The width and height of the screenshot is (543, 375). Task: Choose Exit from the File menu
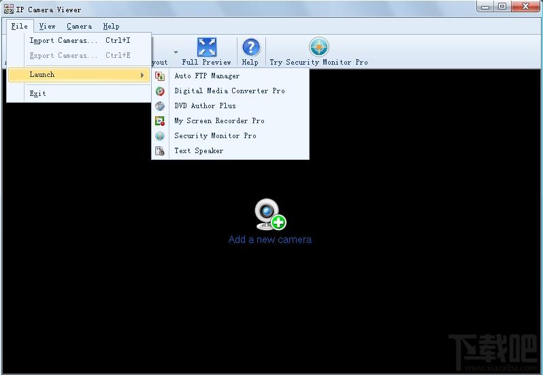coord(80,93)
